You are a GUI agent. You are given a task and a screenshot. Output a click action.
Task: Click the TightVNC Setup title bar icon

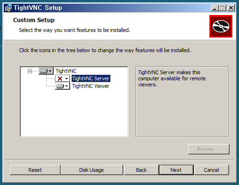8,8
